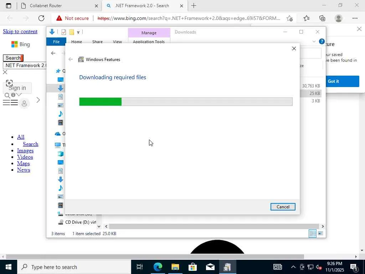Open Microsoft Store from taskbar
The width and height of the screenshot is (365, 274).
(x=193, y=267)
